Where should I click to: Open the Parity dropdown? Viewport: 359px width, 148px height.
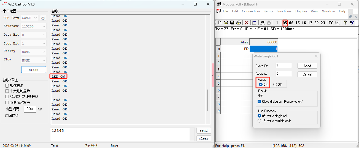click(x=34, y=52)
